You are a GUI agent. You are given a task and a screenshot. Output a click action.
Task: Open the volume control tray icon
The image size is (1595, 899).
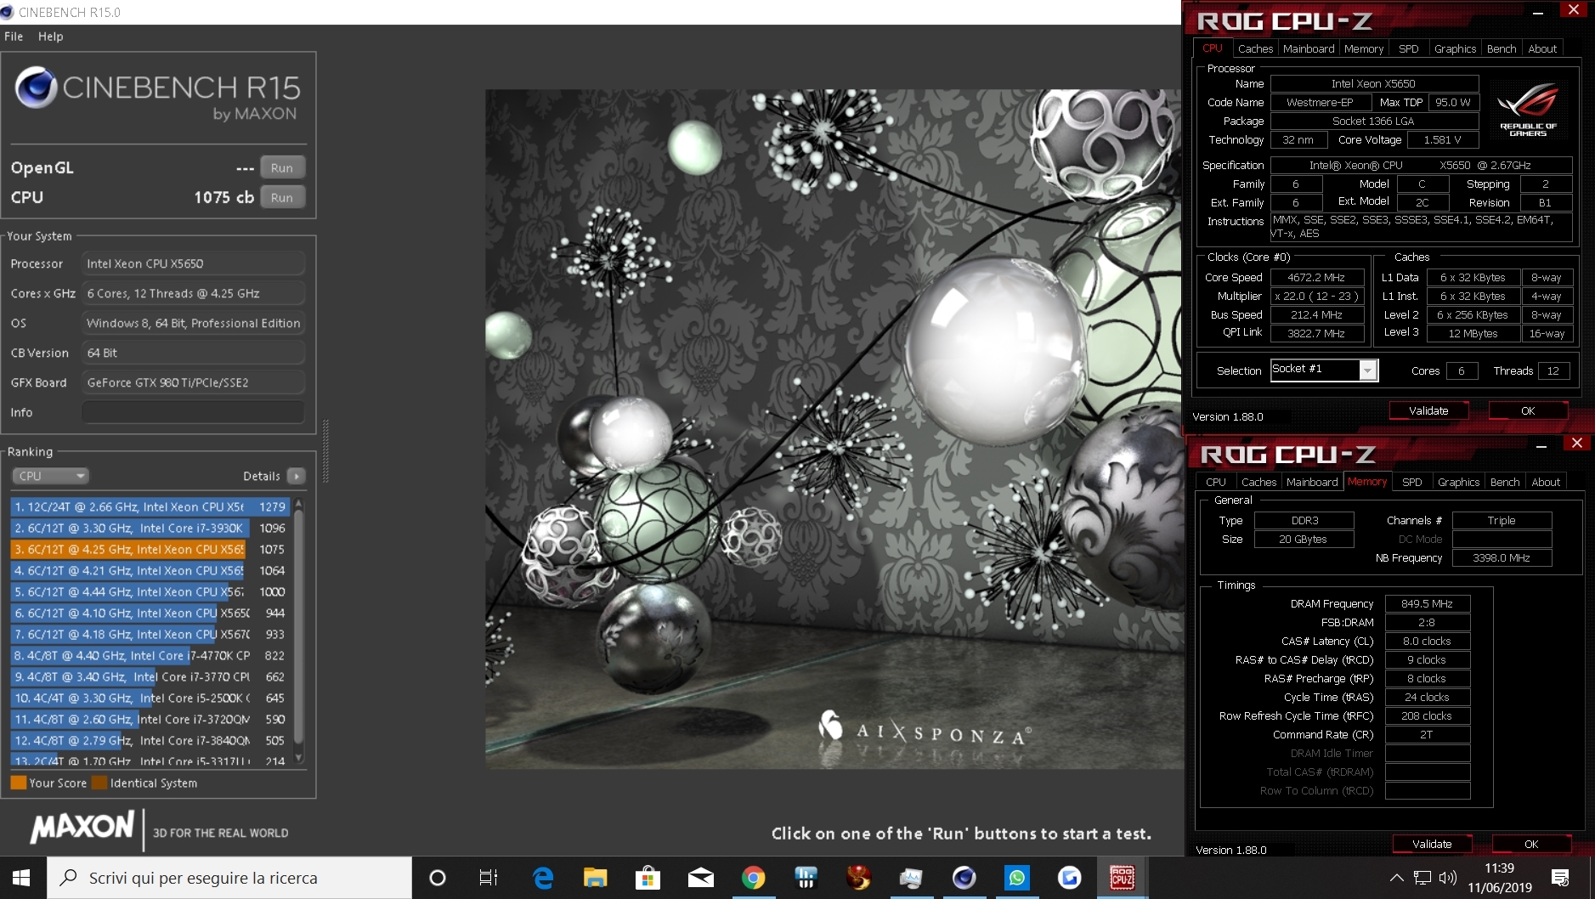click(1448, 878)
